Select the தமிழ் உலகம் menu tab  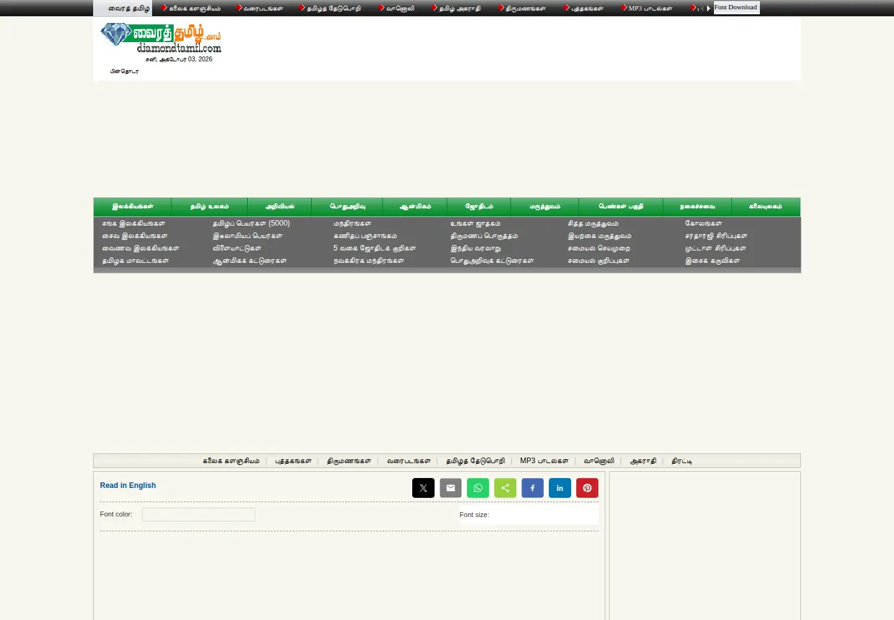pos(209,206)
